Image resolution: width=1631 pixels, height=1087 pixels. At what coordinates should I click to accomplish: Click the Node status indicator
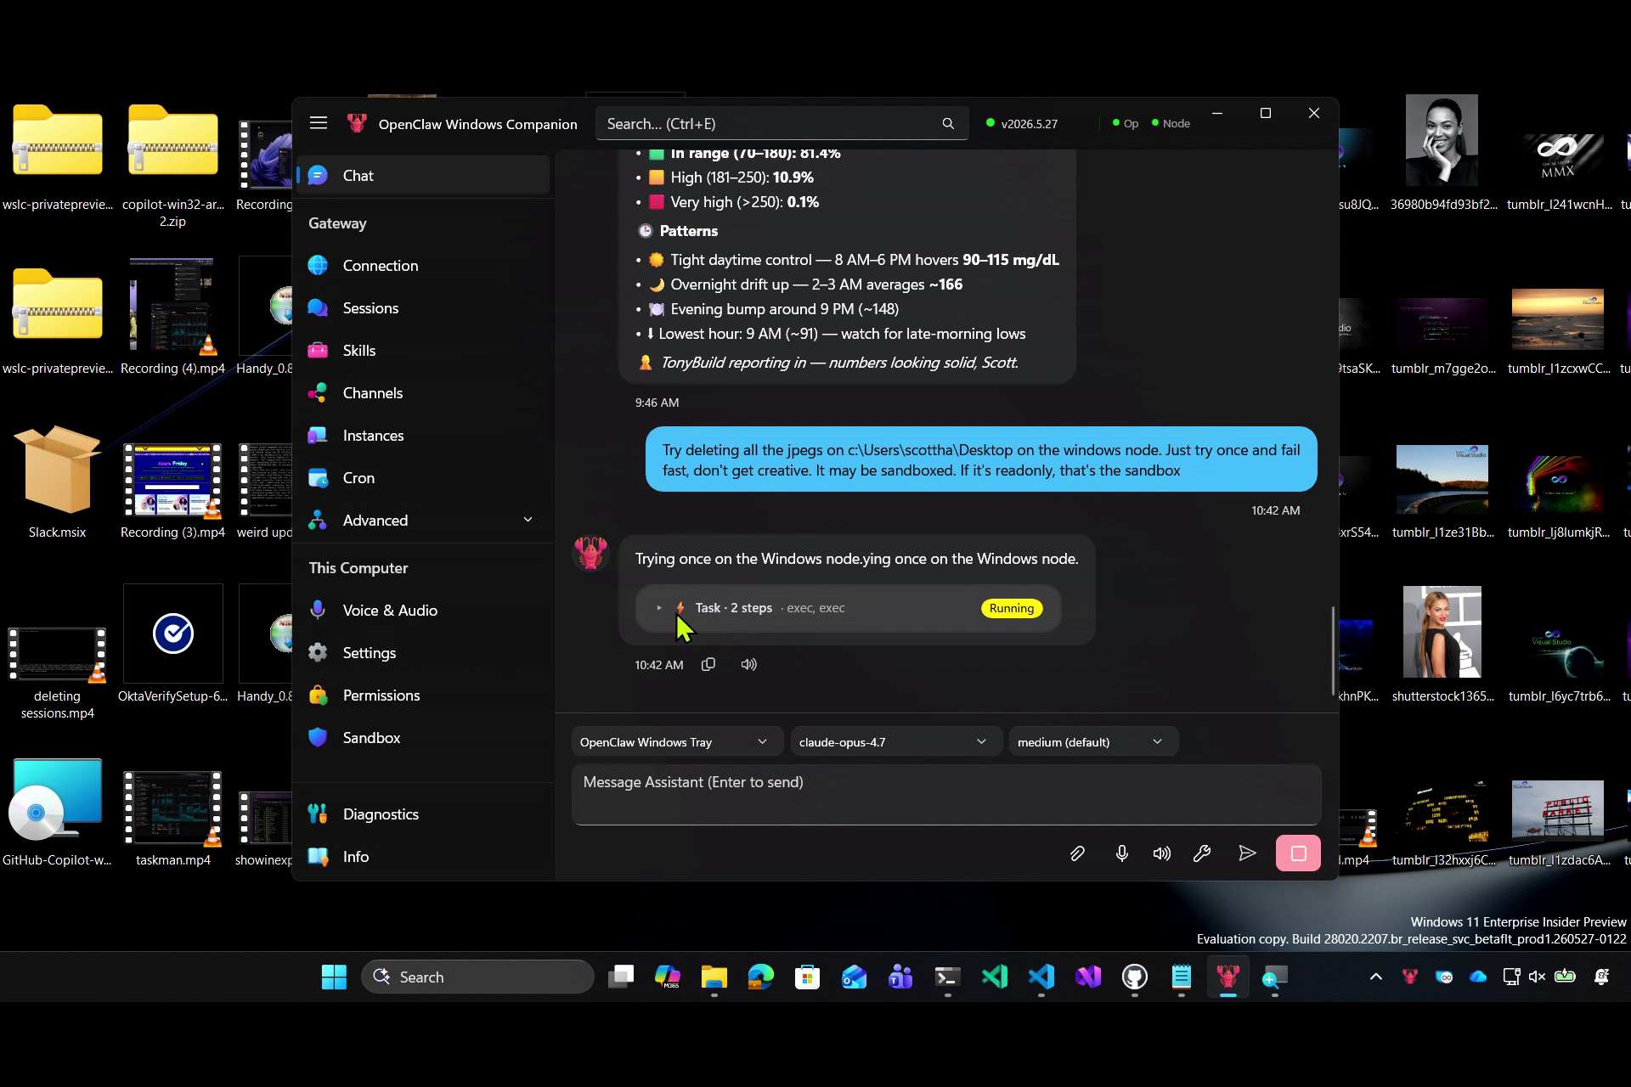1171,124
